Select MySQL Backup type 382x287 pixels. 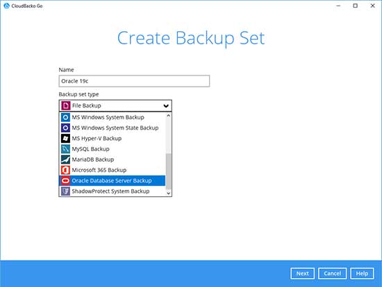click(x=113, y=149)
